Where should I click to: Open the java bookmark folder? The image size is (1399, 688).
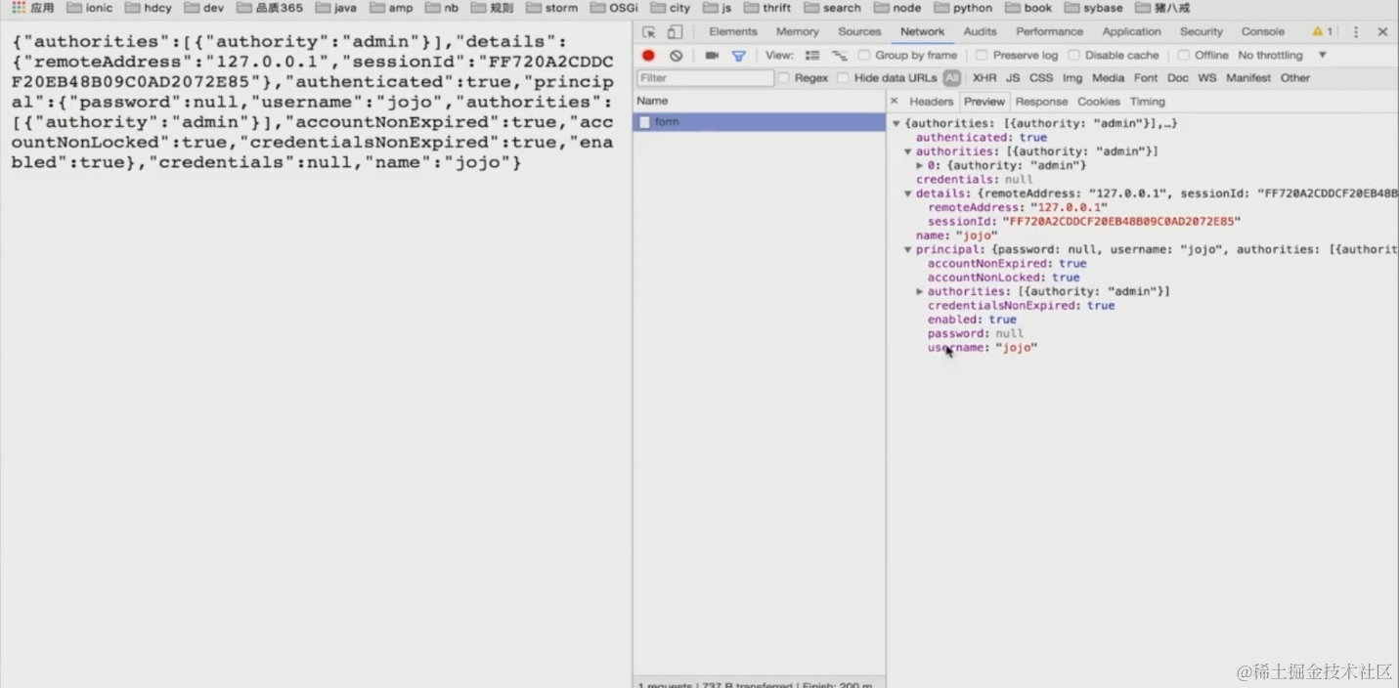(x=336, y=8)
